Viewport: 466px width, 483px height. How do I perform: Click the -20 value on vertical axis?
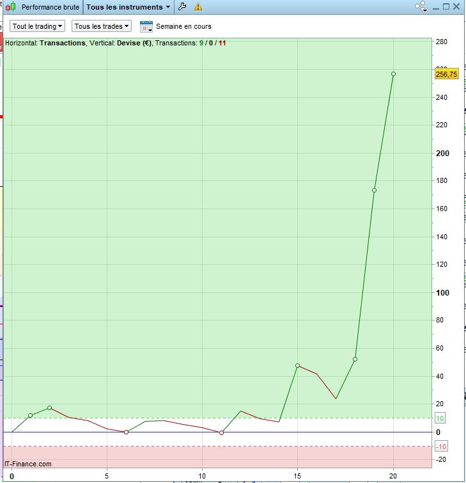441,459
